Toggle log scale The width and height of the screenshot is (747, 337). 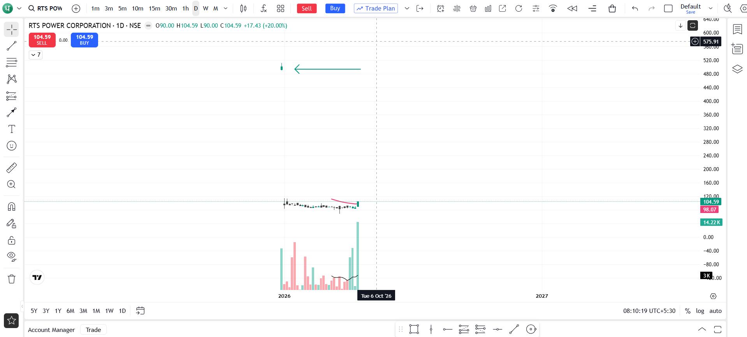tap(700, 311)
